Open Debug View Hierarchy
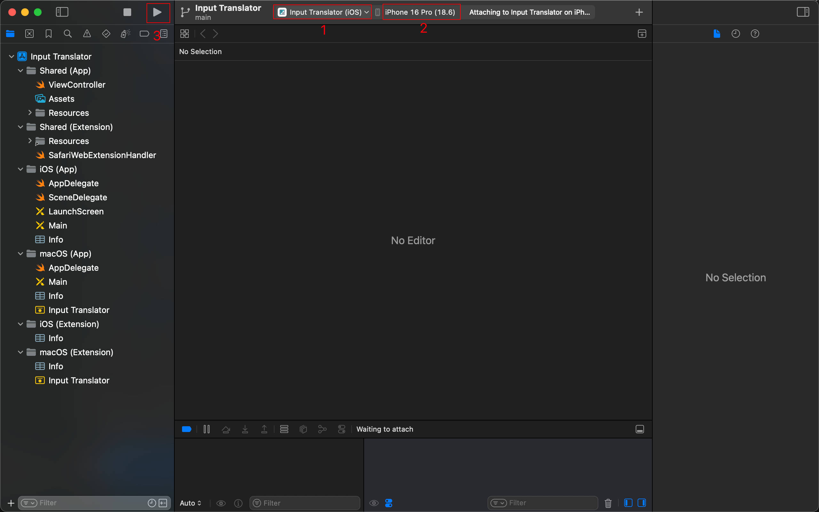The height and width of the screenshot is (512, 819). pyautogui.click(x=303, y=429)
